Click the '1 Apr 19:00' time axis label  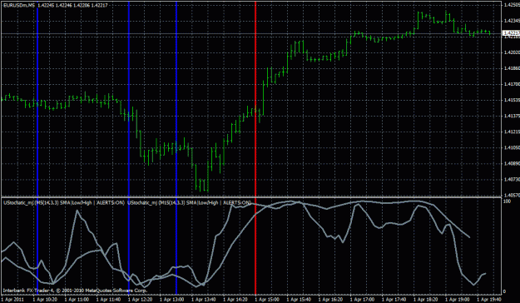458,300
